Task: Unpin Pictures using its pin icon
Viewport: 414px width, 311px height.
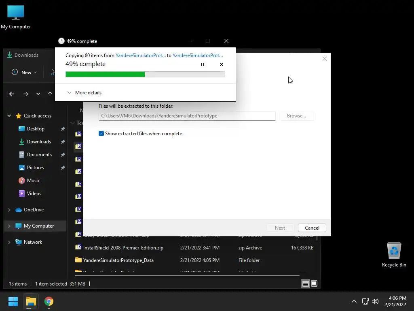Action: [63, 168]
